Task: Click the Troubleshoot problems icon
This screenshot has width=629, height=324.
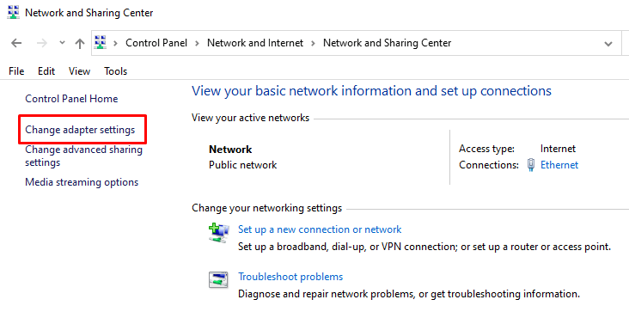Action: pos(218,279)
